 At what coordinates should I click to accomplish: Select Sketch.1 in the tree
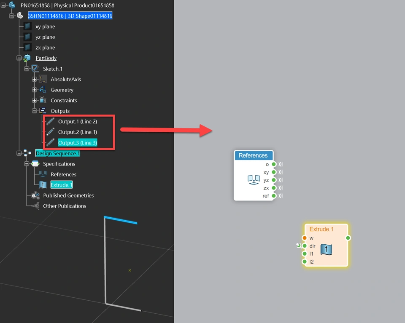click(53, 69)
